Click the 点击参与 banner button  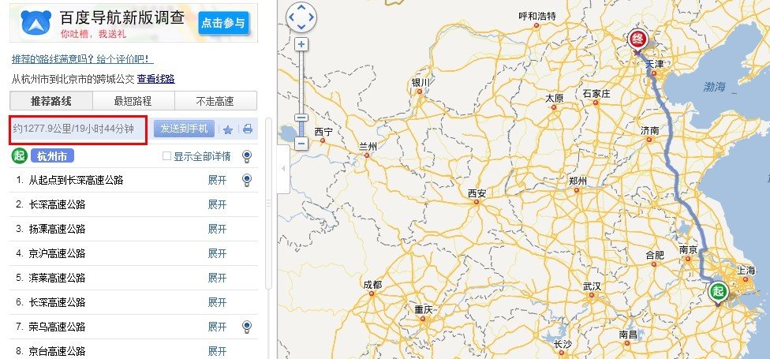tap(223, 23)
